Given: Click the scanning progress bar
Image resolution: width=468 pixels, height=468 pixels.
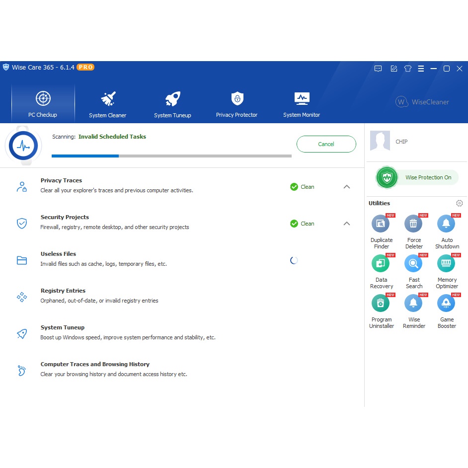Looking at the screenshot, I should 171,156.
